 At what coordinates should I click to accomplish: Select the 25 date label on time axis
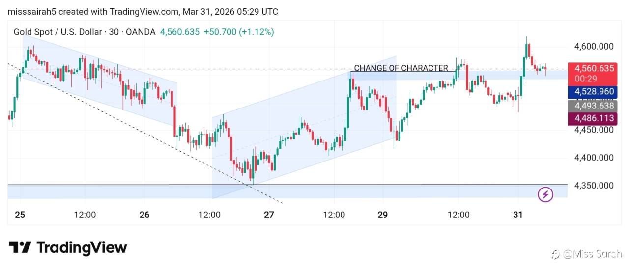point(20,215)
